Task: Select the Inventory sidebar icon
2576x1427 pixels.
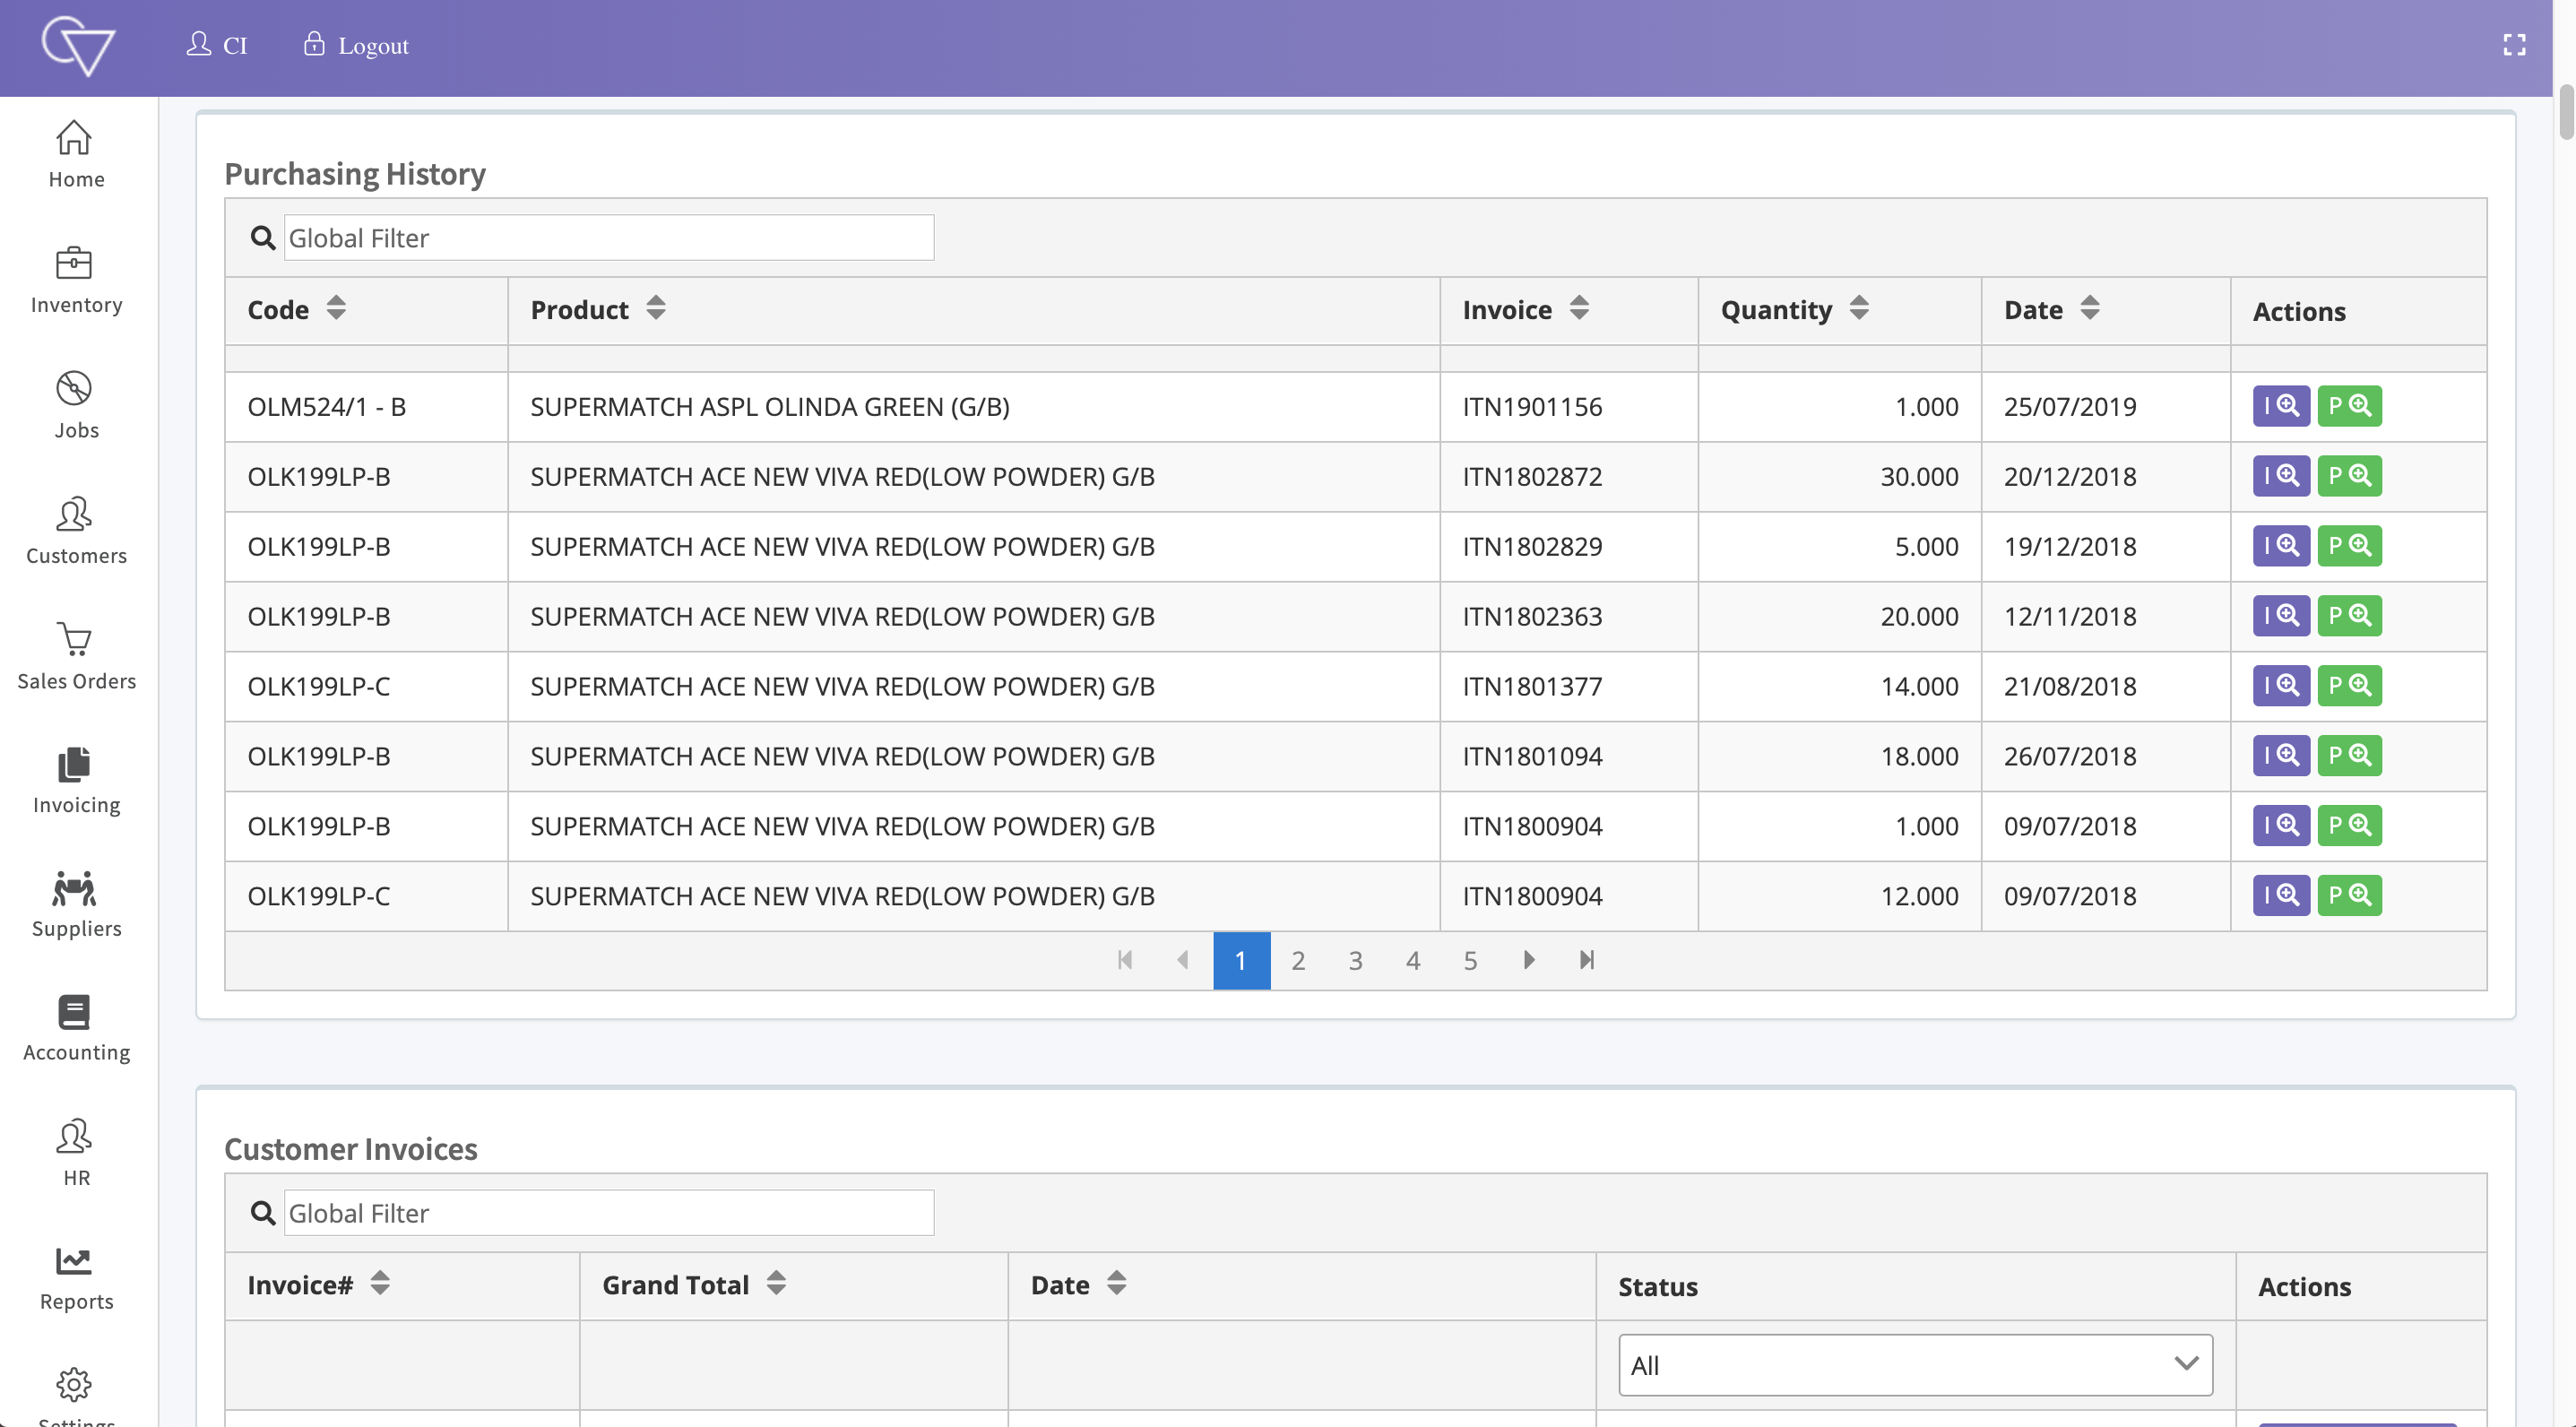Action: pyautogui.click(x=76, y=278)
